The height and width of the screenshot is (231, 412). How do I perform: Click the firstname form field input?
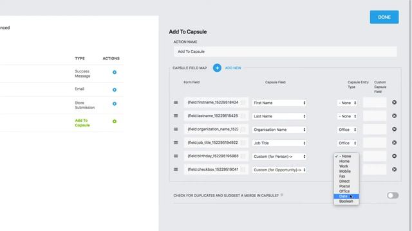point(216,103)
